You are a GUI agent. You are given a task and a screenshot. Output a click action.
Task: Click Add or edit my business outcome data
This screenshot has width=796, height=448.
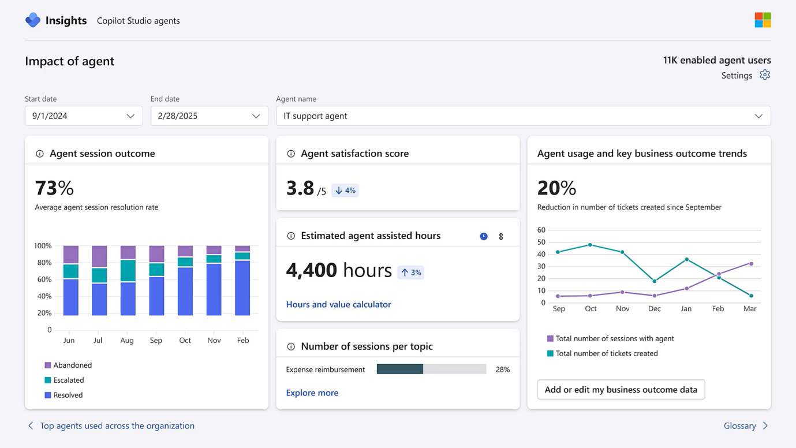coord(621,390)
